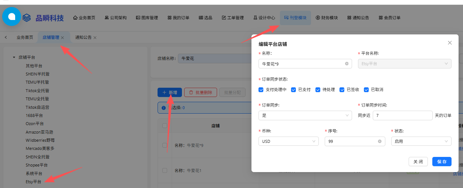Click the 批量分配 button

pos(232,93)
